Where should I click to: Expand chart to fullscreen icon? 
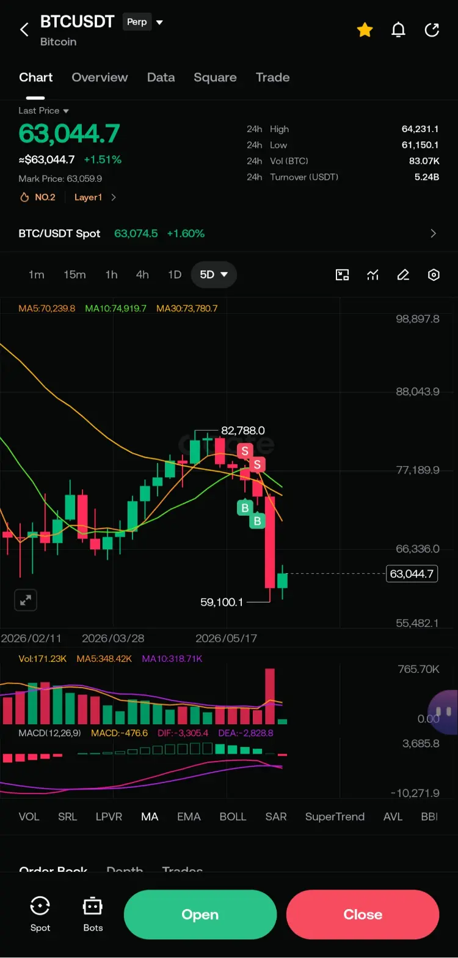(26, 601)
